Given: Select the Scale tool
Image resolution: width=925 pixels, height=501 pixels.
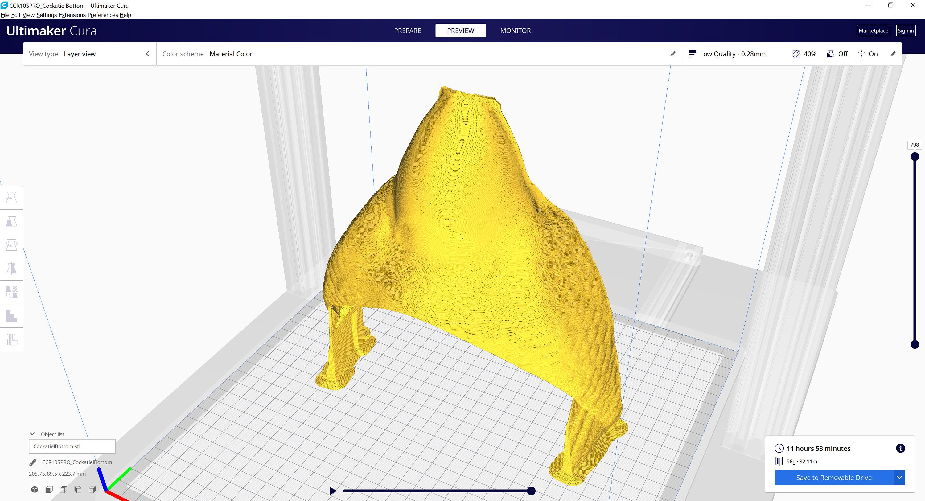Looking at the screenshot, I should coord(11,221).
